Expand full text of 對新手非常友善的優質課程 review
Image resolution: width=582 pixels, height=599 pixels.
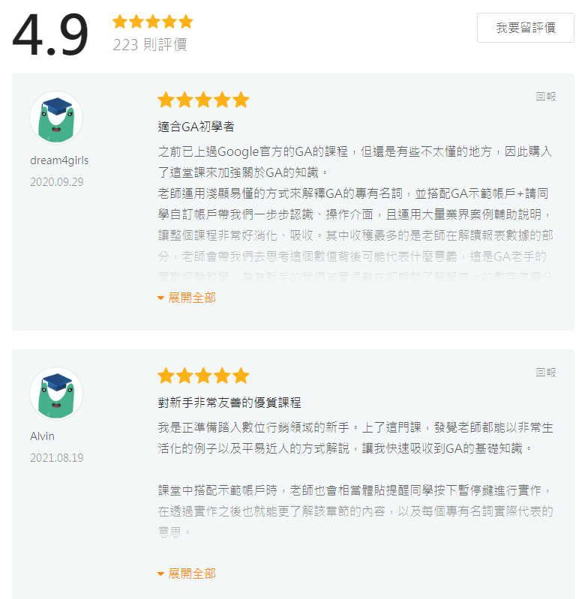coord(191,574)
